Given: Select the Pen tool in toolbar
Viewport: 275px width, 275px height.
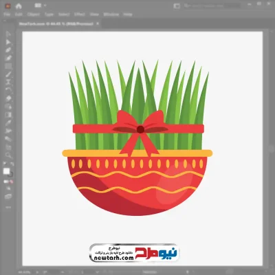Looking at the screenshot, I should (8, 50).
